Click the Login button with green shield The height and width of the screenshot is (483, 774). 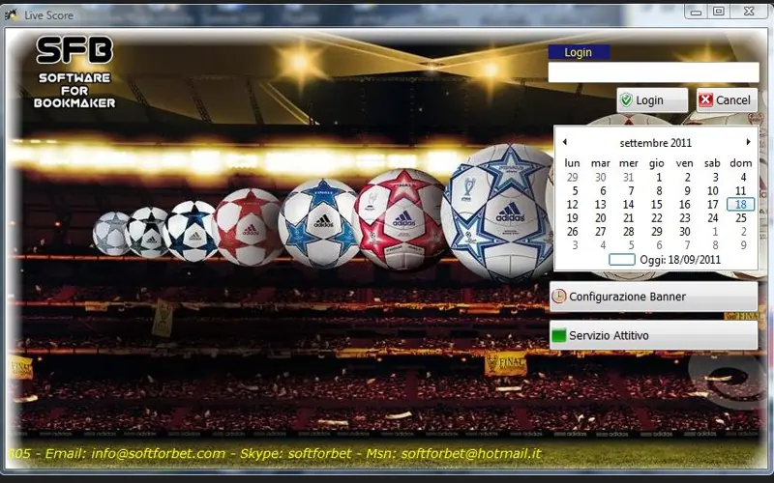tap(652, 100)
